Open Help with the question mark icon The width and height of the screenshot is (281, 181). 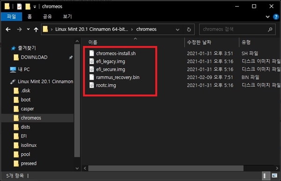pos(276,17)
